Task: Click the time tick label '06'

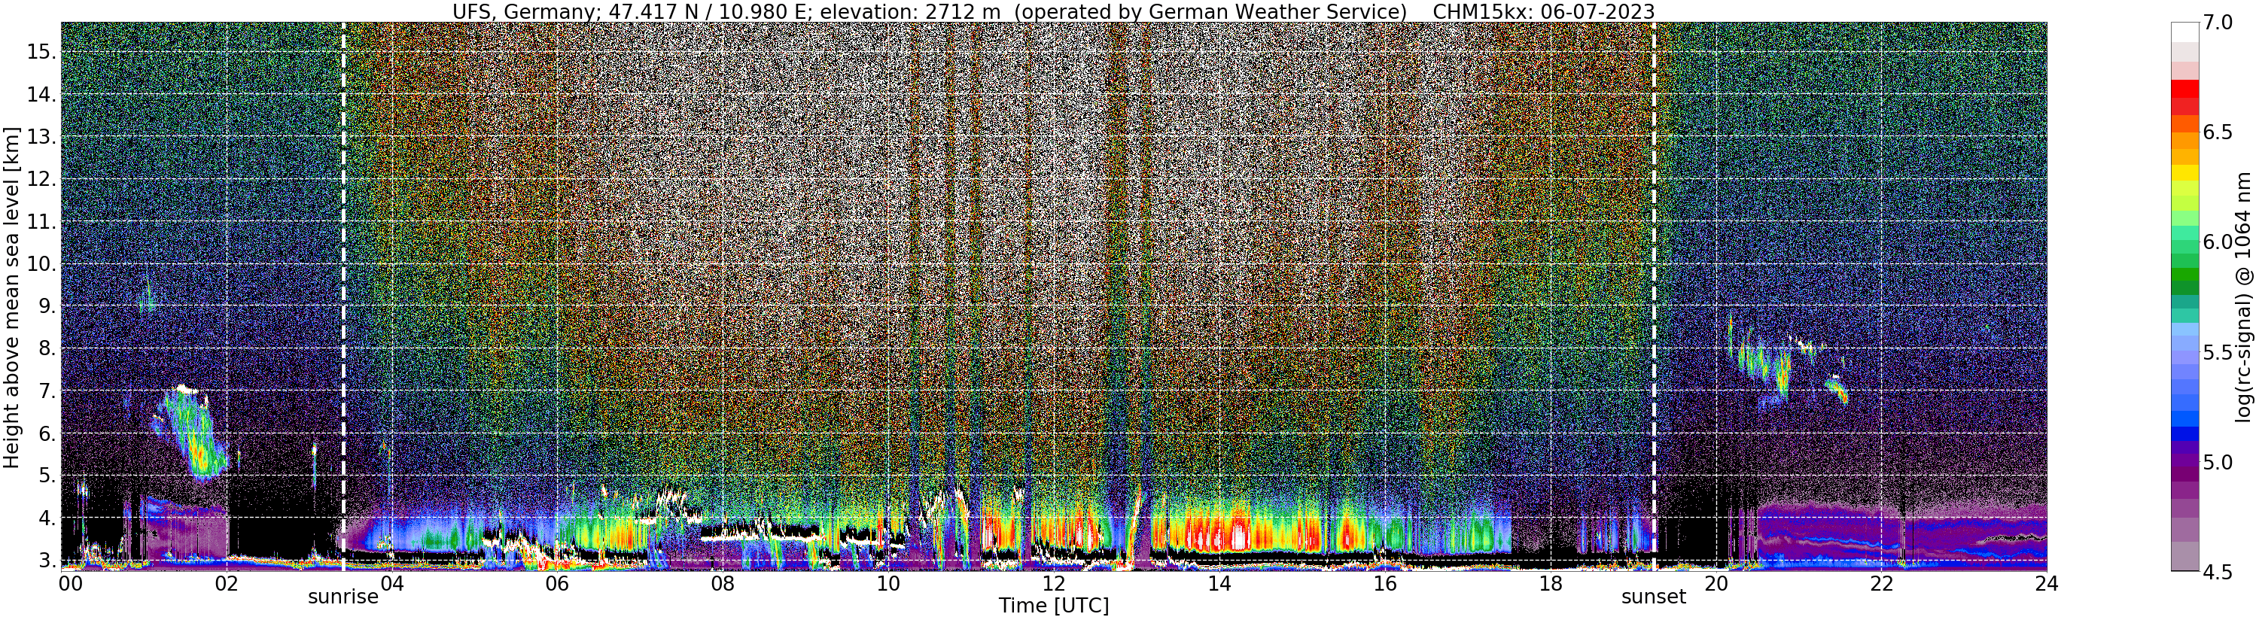Action: point(557,583)
